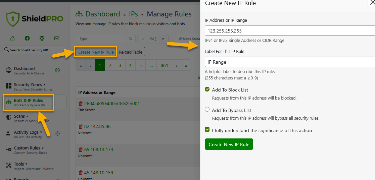
Task: Delete the rule for 45.148.10.159
Action: (81, 172)
